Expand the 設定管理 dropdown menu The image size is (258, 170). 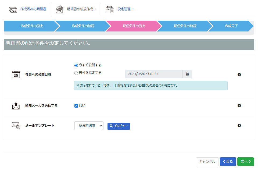point(126,9)
